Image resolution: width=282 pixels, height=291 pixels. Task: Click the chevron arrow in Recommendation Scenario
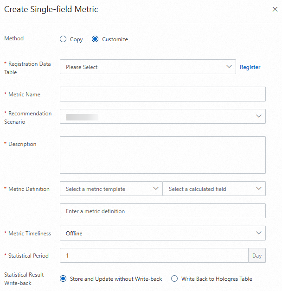[259, 116]
